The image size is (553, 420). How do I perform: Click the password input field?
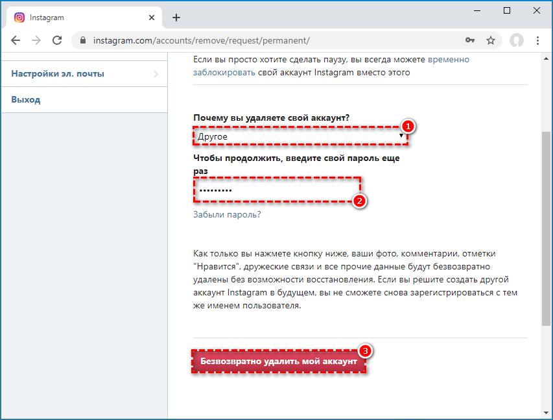click(277, 190)
